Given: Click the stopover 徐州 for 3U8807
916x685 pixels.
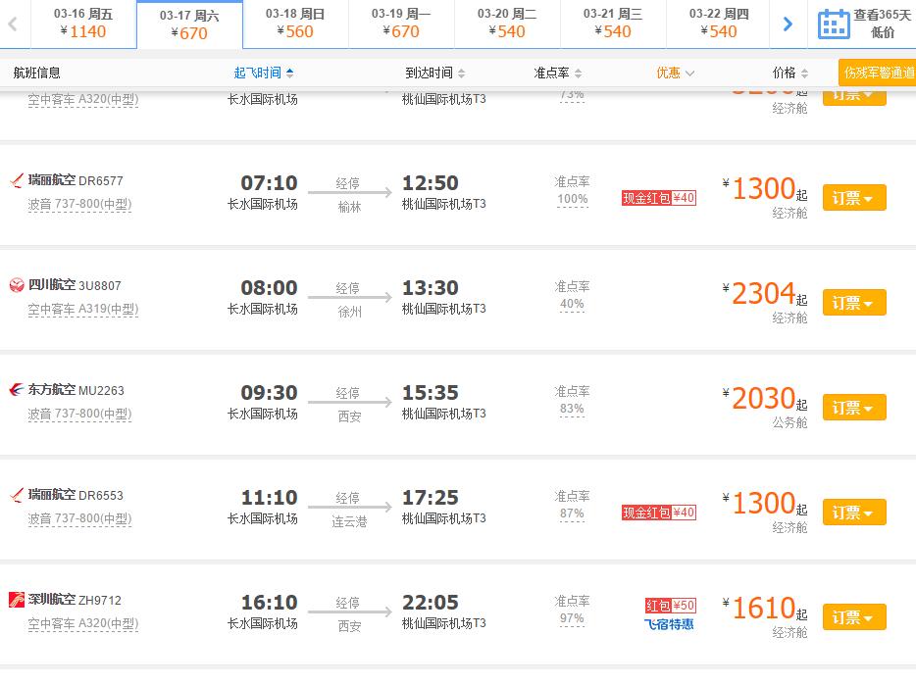Looking at the screenshot, I should point(349,312).
